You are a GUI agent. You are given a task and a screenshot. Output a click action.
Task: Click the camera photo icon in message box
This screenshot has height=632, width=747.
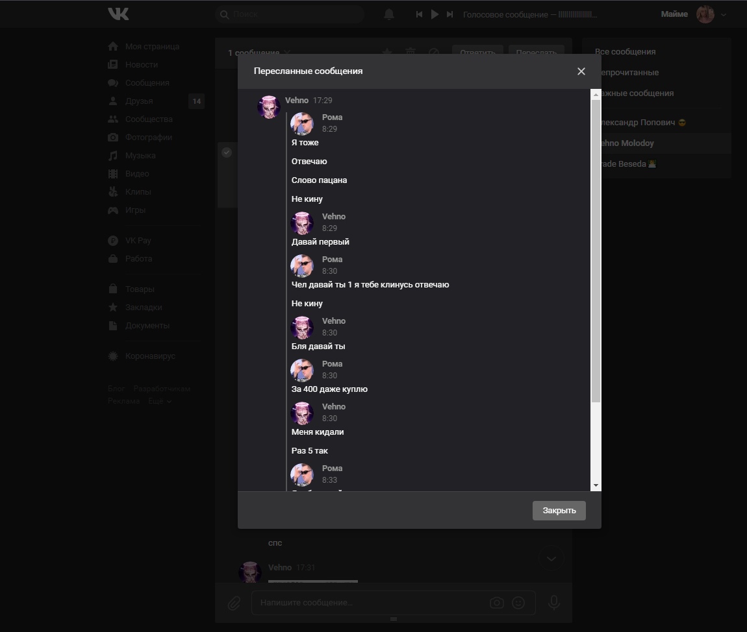click(x=496, y=603)
